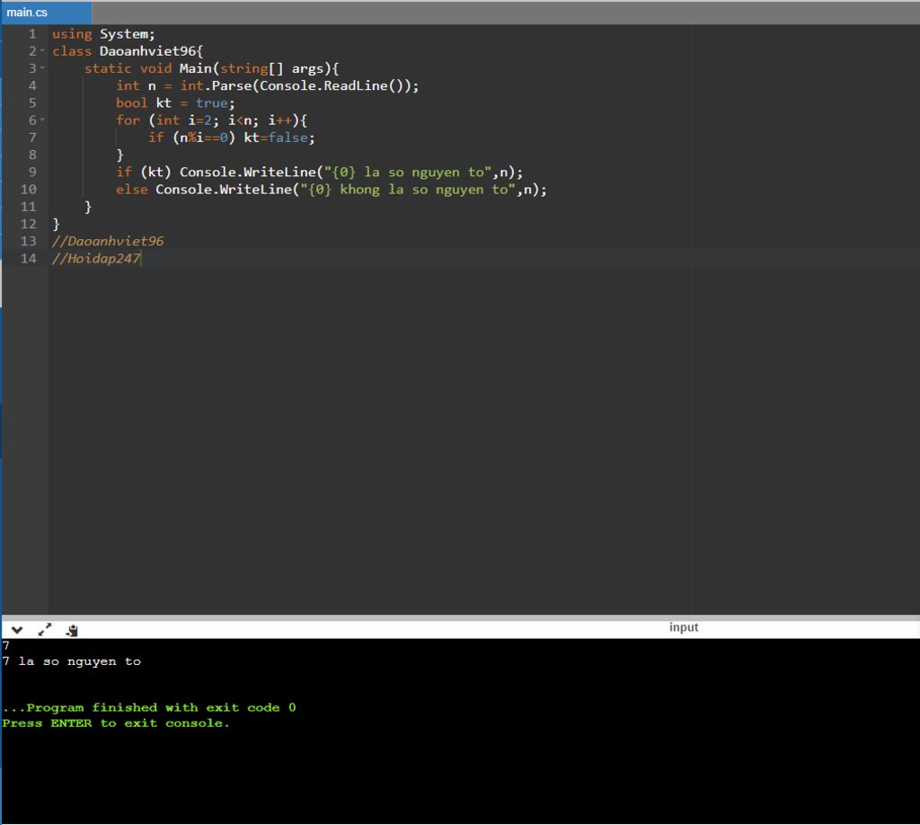Click console output '7 la so nguyen to'
Image resolution: width=920 pixels, height=825 pixels.
tap(72, 661)
